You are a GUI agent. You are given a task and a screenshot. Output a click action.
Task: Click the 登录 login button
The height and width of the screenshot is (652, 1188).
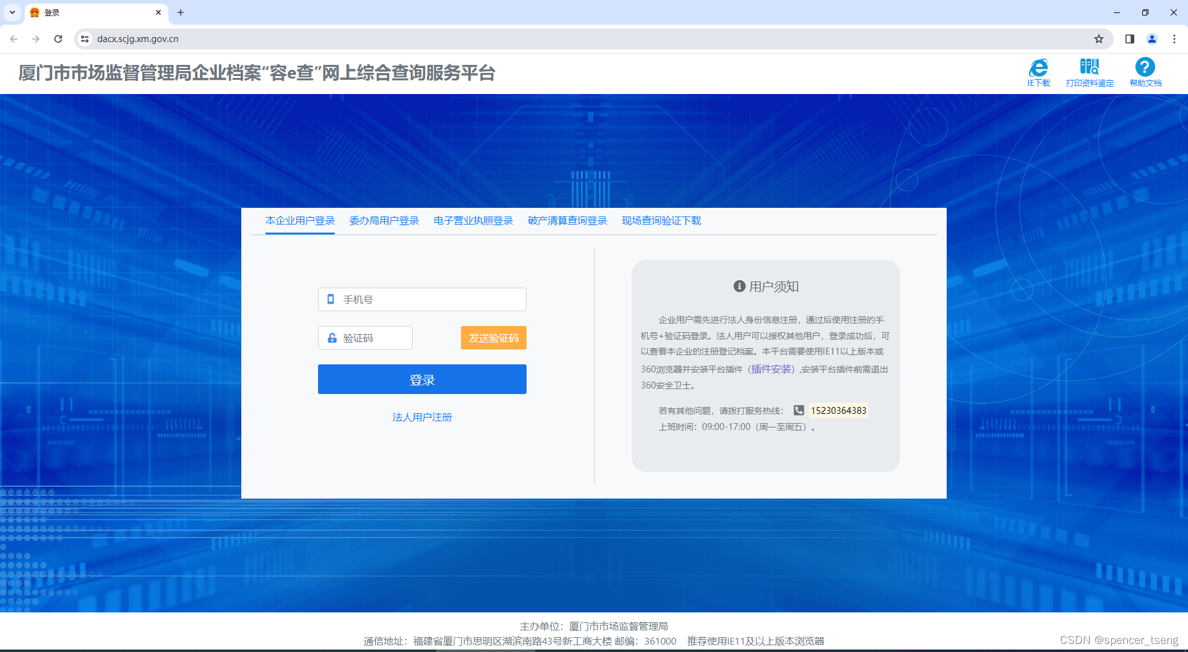421,379
